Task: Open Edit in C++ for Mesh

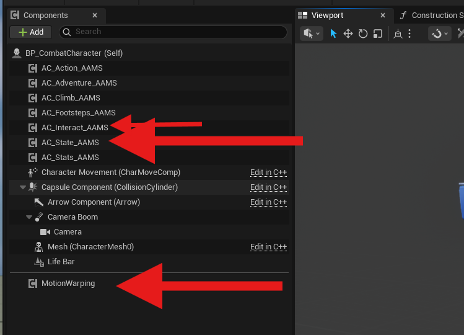Action: pyautogui.click(x=268, y=247)
